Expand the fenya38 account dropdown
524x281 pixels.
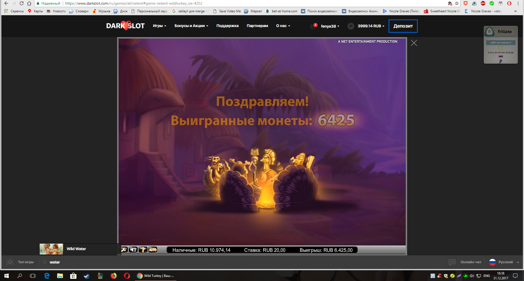(x=330, y=26)
